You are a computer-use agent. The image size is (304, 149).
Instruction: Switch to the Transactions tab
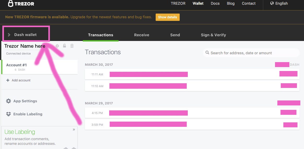[101, 35]
